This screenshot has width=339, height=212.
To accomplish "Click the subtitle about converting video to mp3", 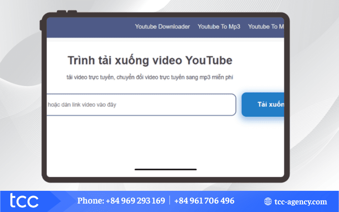I will pyautogui.click(x=150, y=78).
